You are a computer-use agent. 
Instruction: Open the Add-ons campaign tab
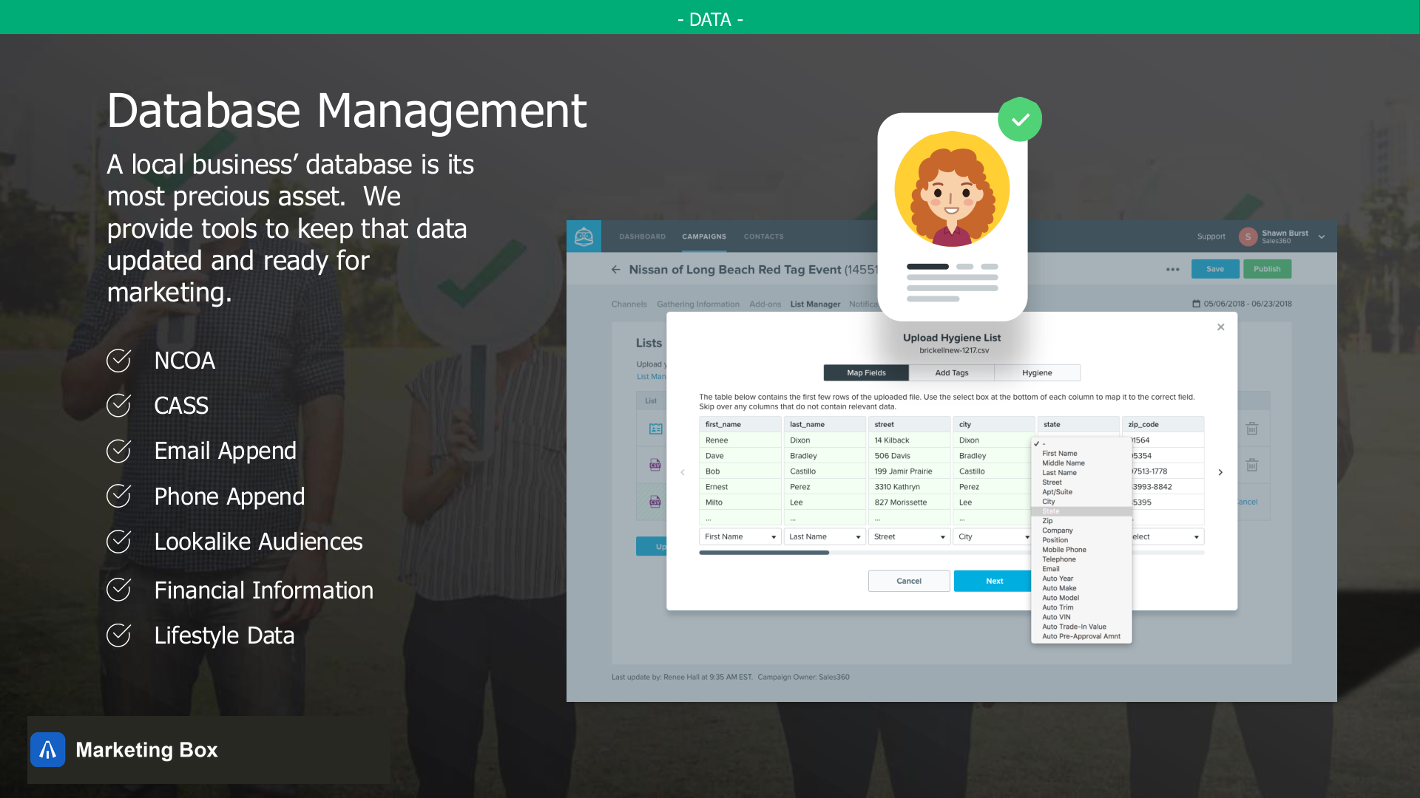pyautogui.click(x=765, y=304)
